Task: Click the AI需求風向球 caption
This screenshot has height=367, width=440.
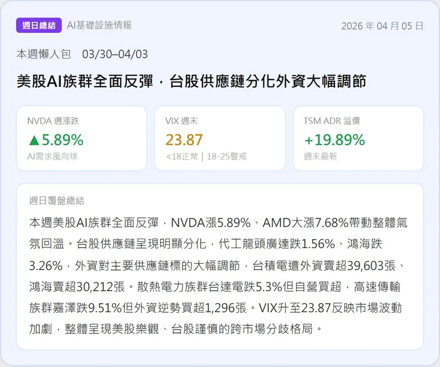Action: tap(52, 156)
